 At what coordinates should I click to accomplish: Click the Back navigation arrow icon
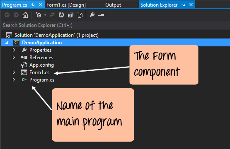pos(7,15)
